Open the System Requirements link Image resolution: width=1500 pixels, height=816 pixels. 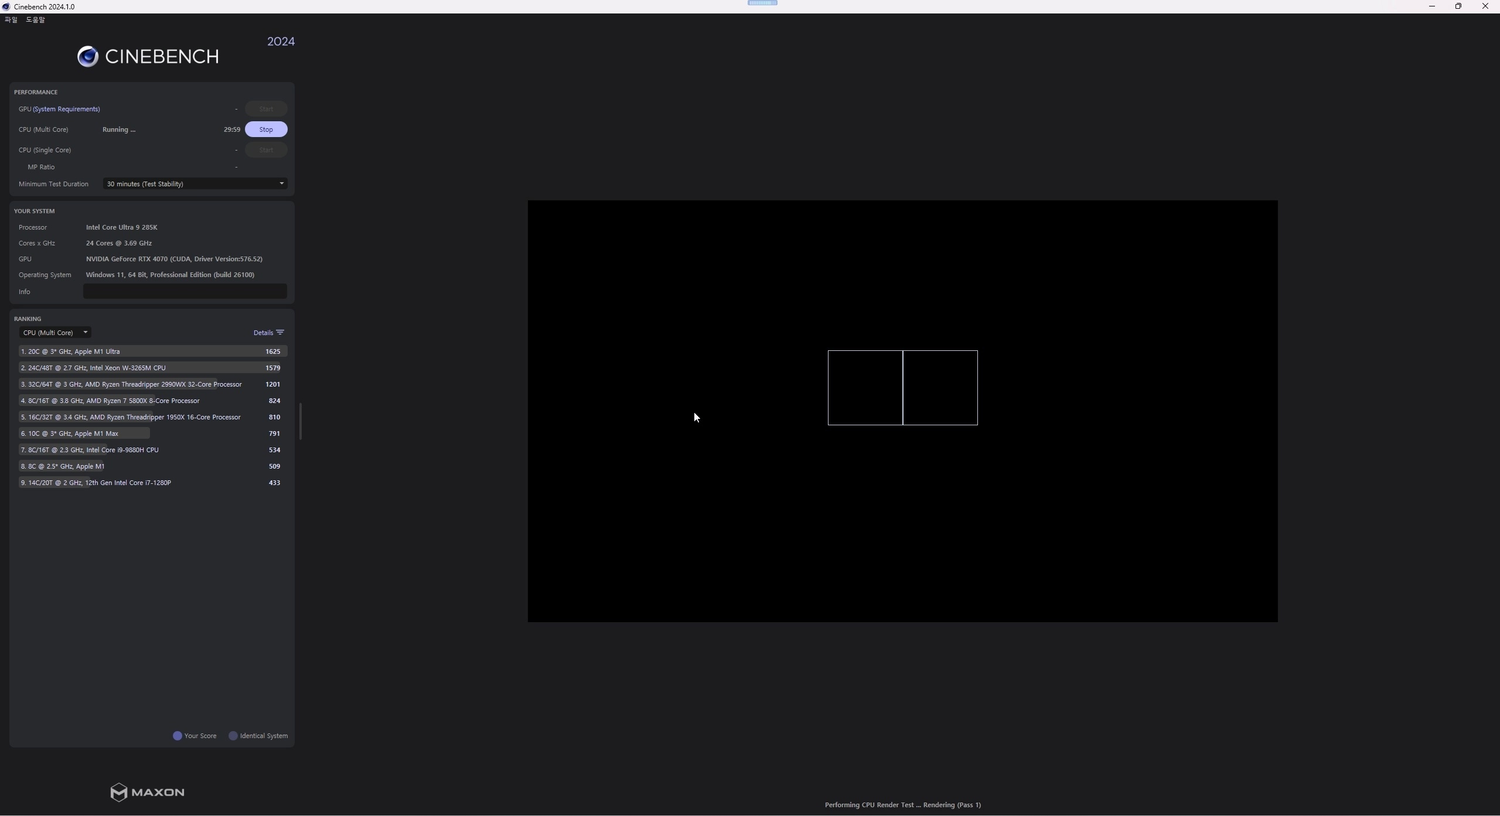[x=66, y=109]
